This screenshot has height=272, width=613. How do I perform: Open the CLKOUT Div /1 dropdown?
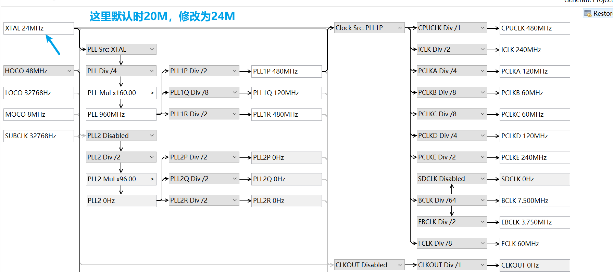tap(452, 265)
